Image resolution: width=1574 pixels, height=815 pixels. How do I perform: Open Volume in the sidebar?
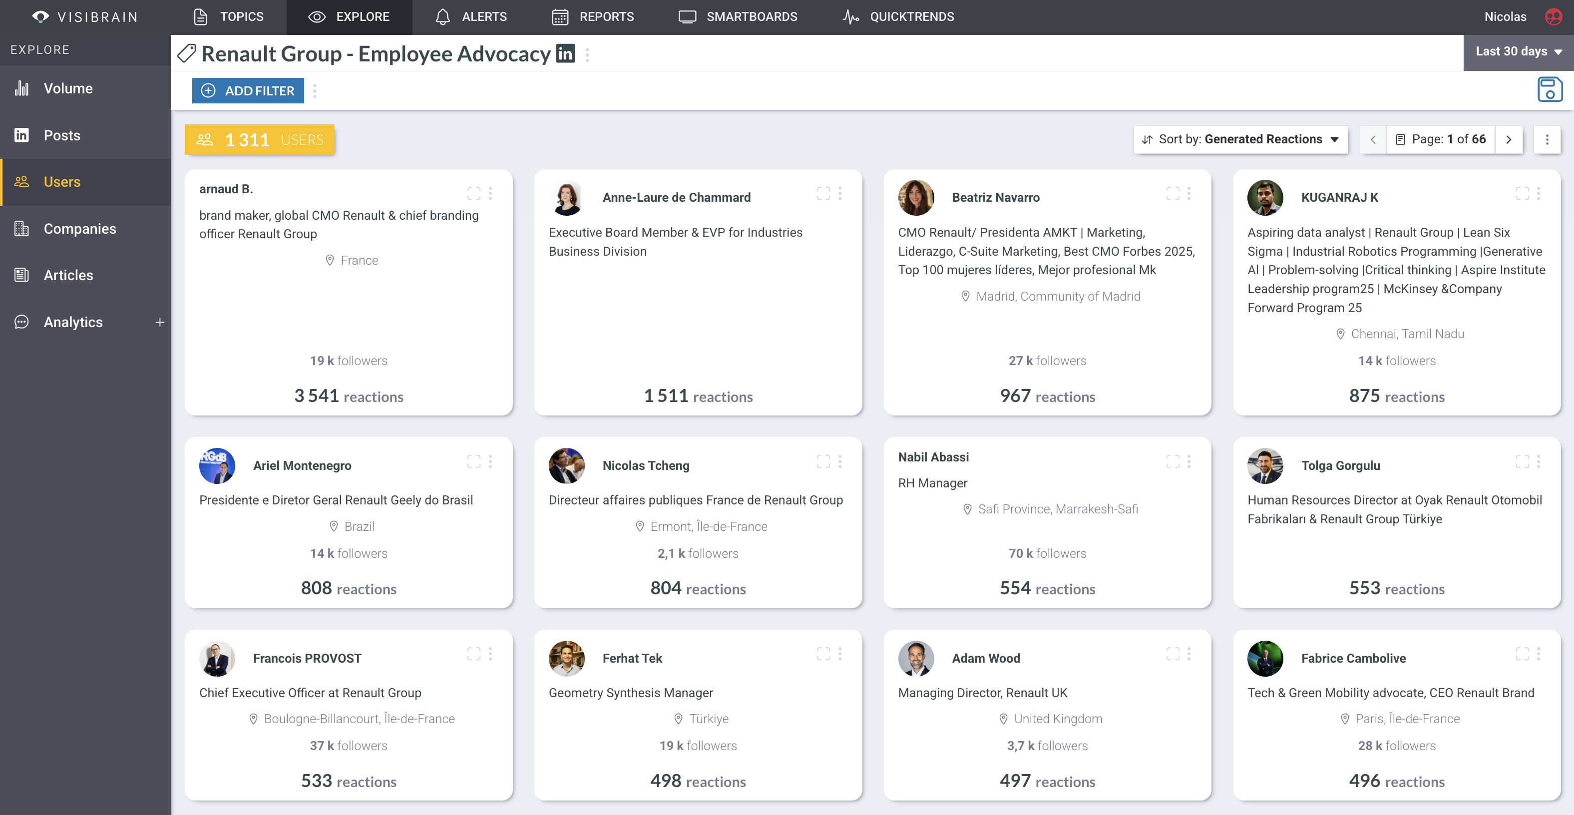tap(85, 88)
